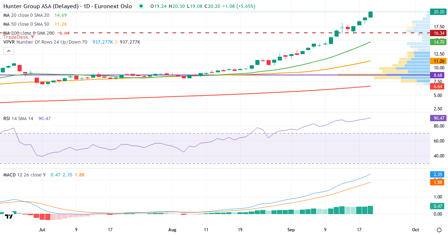This screenshot has height=235, width=448.
Task: Click the 60.00 RSI axis tick
Action: pos(439,141)
